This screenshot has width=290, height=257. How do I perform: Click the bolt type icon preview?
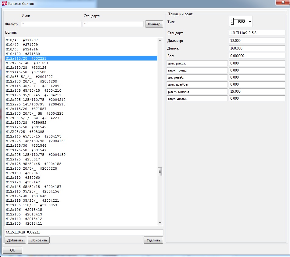tap(238, 22)
